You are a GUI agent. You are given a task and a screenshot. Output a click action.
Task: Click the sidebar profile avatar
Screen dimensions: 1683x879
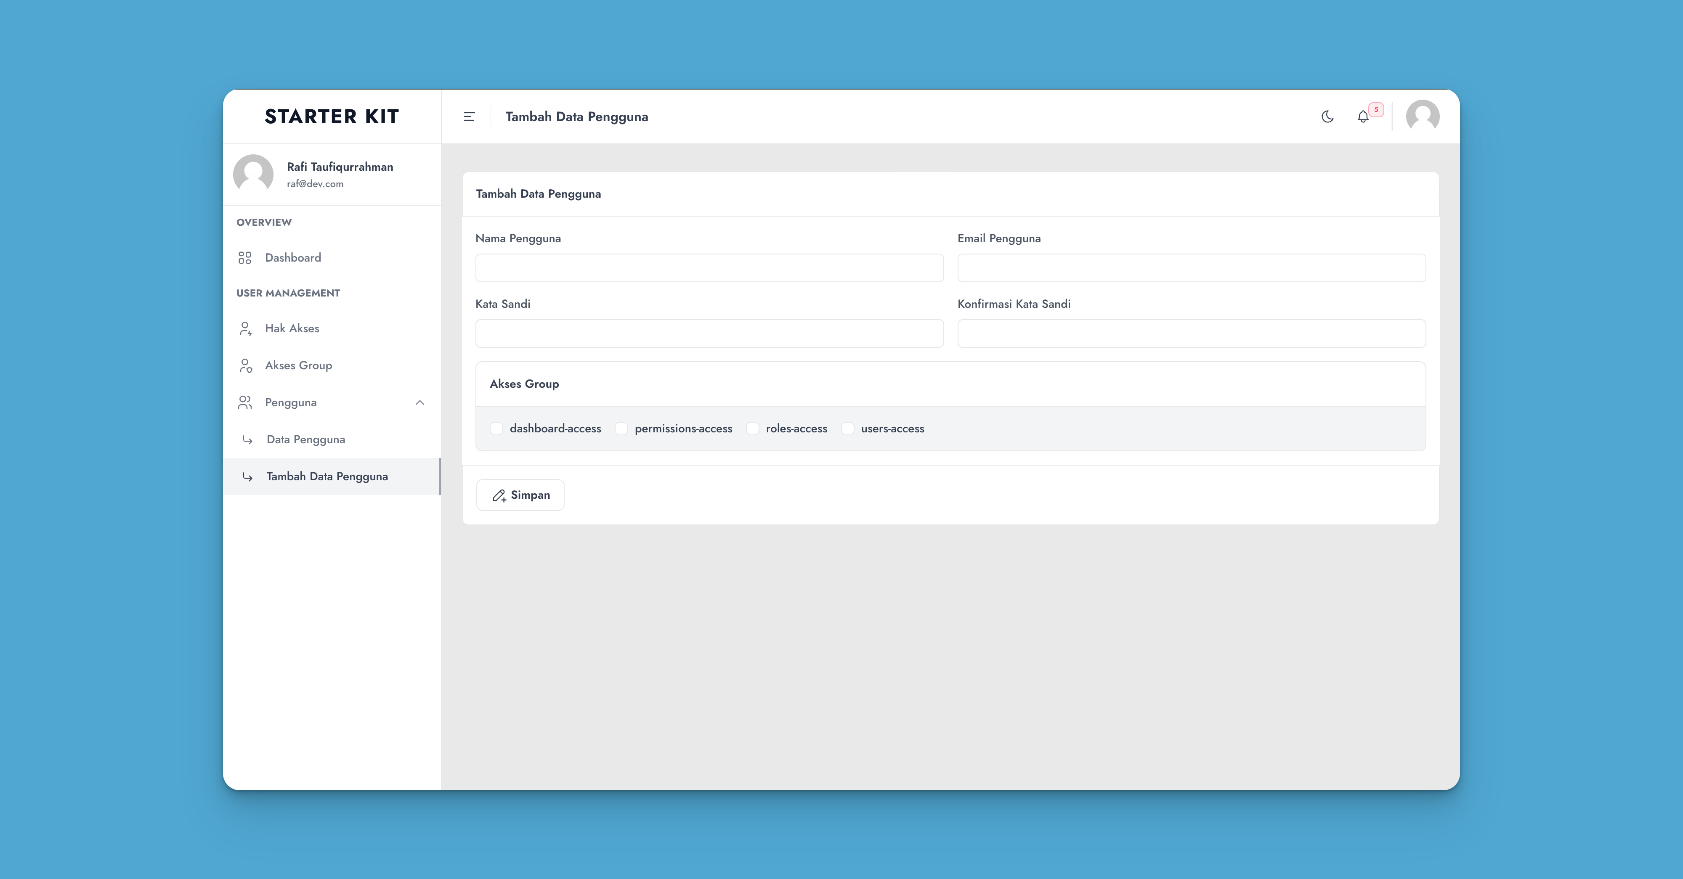(253, 174)
